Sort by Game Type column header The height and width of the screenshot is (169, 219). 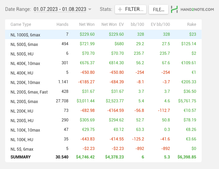(x=21, y=24)
